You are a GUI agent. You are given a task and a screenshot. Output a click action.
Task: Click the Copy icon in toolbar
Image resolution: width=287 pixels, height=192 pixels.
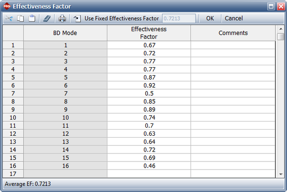pyautogui.click(x=20, y=19)
